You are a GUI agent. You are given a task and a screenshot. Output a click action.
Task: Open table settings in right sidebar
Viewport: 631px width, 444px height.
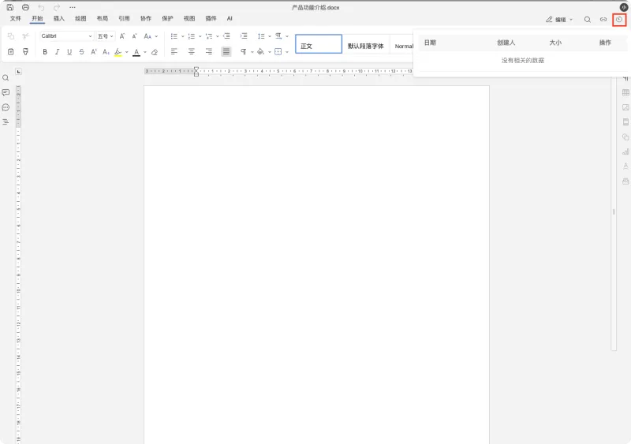(625, 92)
